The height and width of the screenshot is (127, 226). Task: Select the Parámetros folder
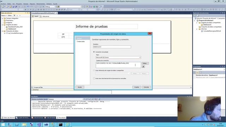[x=10, y=20]
